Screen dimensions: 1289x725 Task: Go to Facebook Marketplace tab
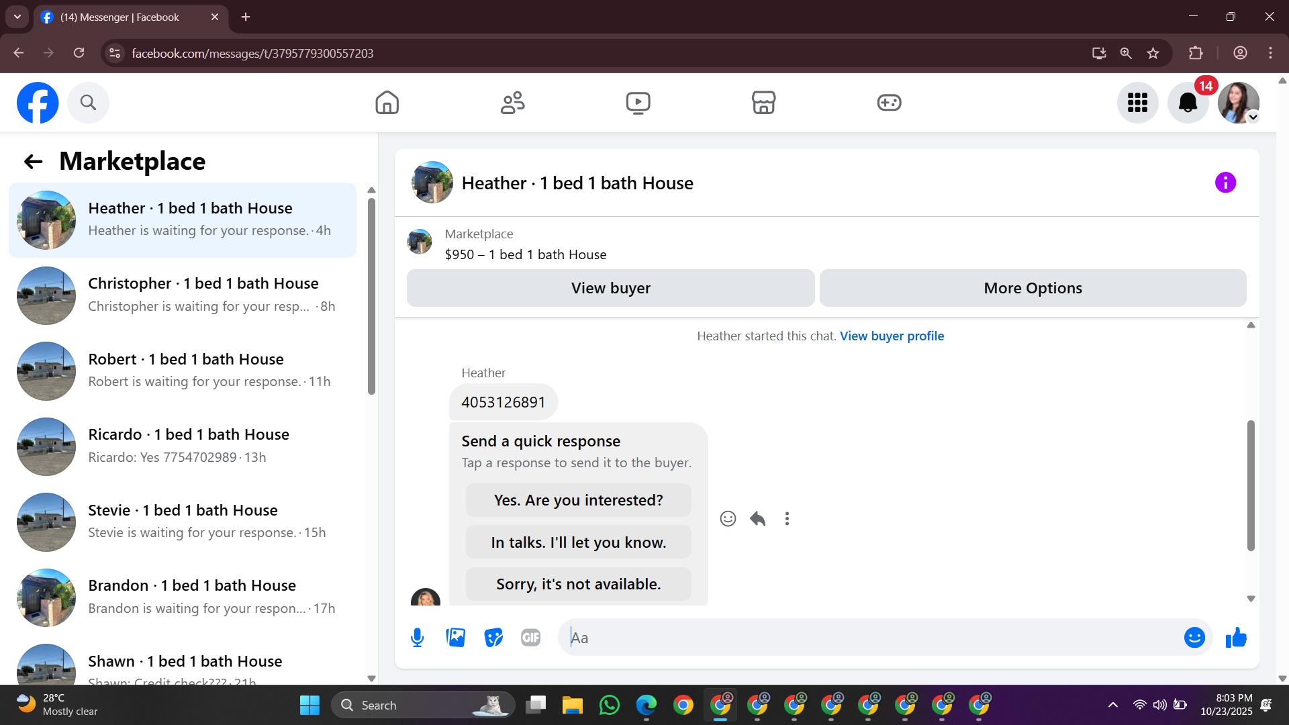point(763,103)
